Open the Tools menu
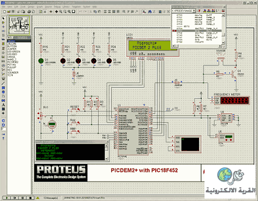Viewport: 258px width, 201px height. point(23,7)
